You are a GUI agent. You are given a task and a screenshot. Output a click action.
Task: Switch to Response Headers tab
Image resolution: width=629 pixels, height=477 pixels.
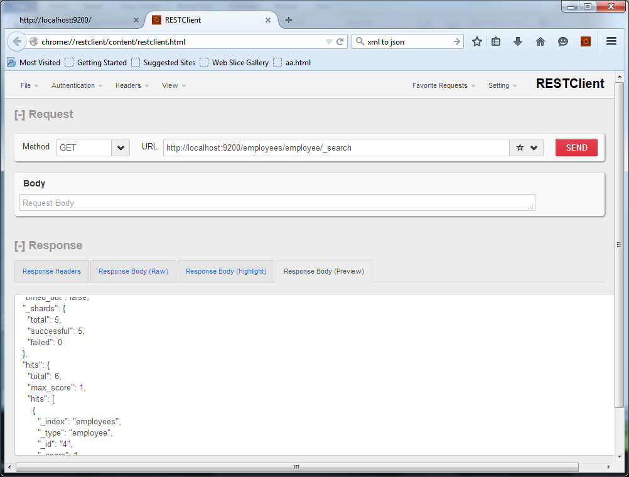coord(51,271)
